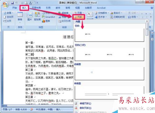Toggle the 插入 insert mode indicator
The image size is (155, 113).
coord(58,109)
